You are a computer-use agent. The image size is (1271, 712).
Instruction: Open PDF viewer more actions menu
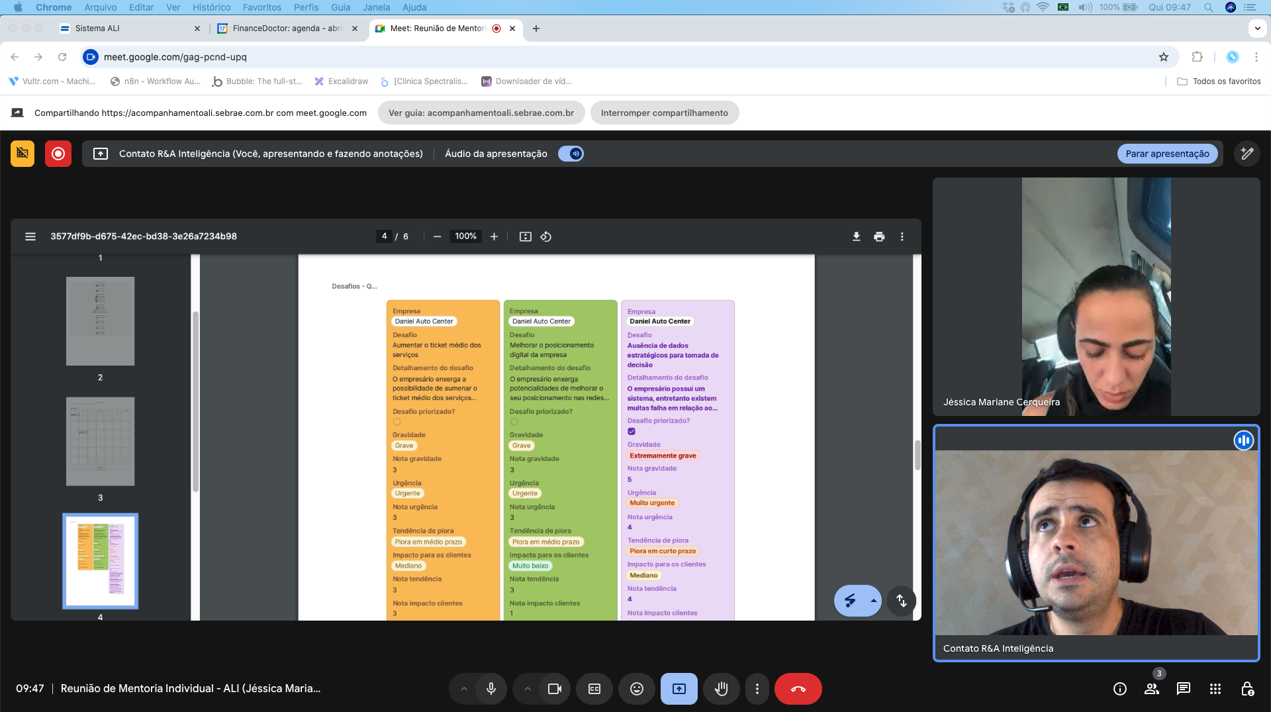[x=902, y=236]
